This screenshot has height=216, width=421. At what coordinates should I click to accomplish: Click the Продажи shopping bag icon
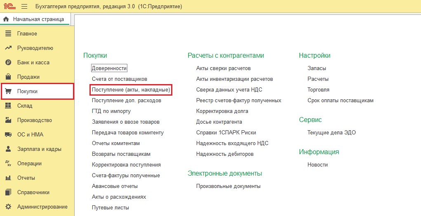[x=8, y=77]
